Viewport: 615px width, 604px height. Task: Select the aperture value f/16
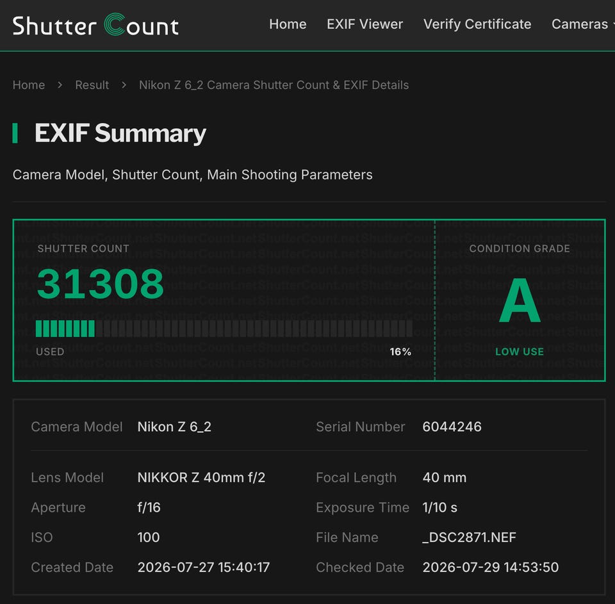[x=149, y=507]
